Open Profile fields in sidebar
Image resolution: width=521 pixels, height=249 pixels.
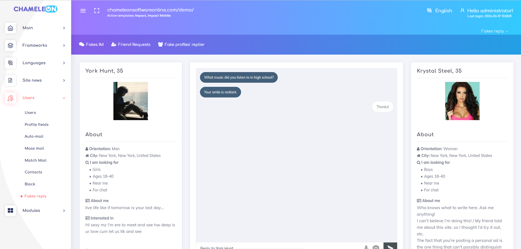36,124
